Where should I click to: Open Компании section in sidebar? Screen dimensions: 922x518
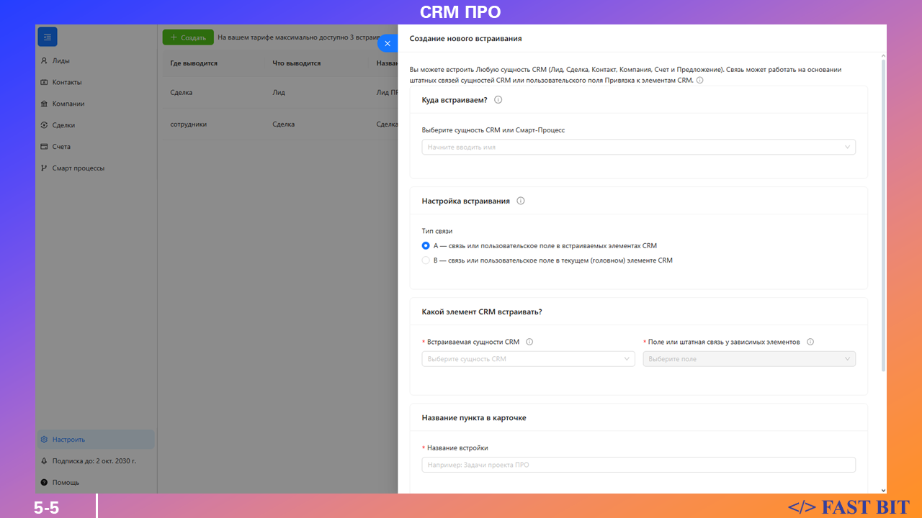click(x=97, y=104)
